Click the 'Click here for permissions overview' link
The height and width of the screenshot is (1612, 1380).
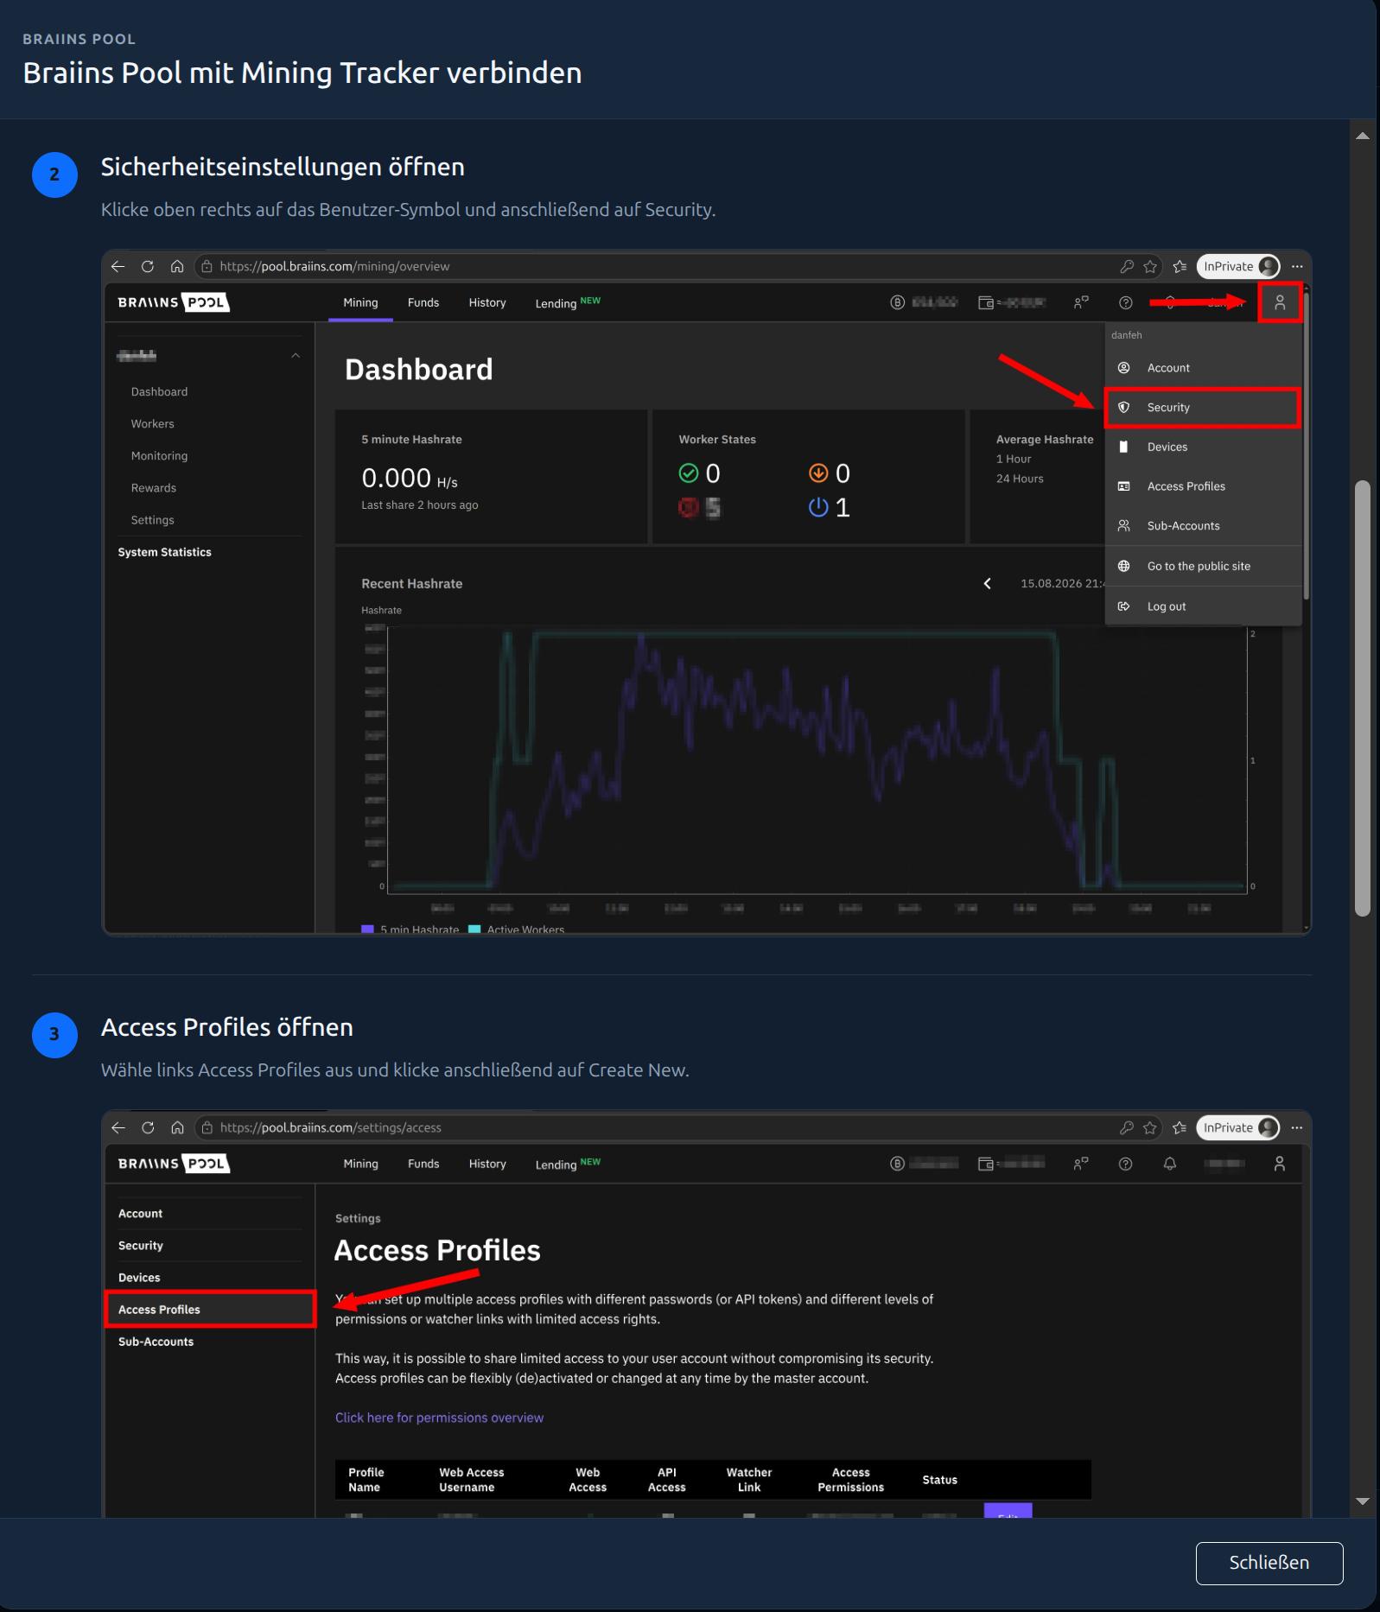click(439, 1418)
